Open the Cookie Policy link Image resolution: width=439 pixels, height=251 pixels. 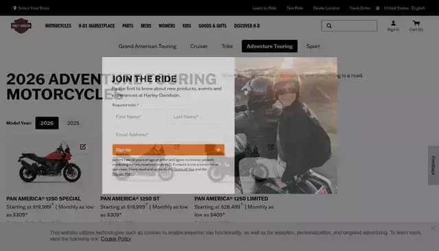[x=116, y=239]
